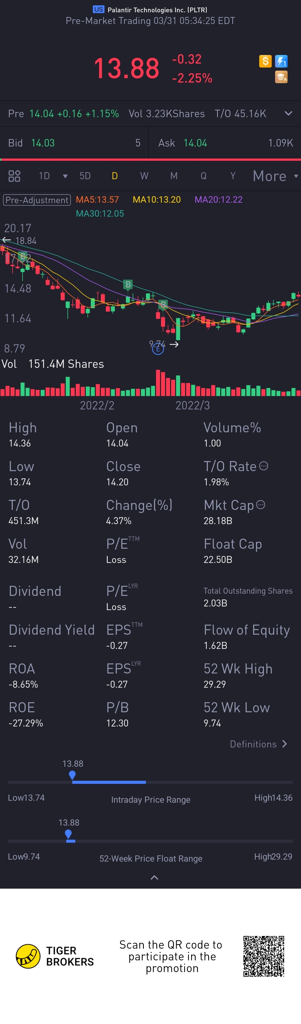The width and height of the screenshot is (301, 1024).
Task: Expand the pre-market quote details chevron
Action: pyautogui.click(x=288, y=113)
